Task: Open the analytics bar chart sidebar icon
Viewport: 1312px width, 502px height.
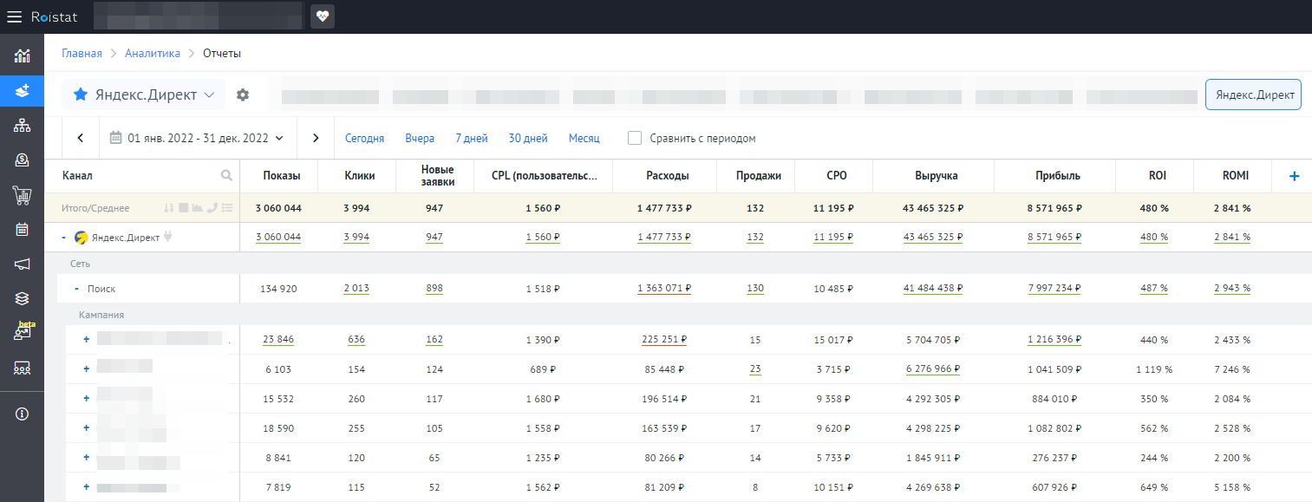Action: click(x=23, y=56)
